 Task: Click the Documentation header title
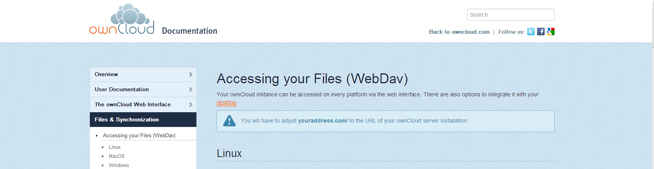[190, 31]
